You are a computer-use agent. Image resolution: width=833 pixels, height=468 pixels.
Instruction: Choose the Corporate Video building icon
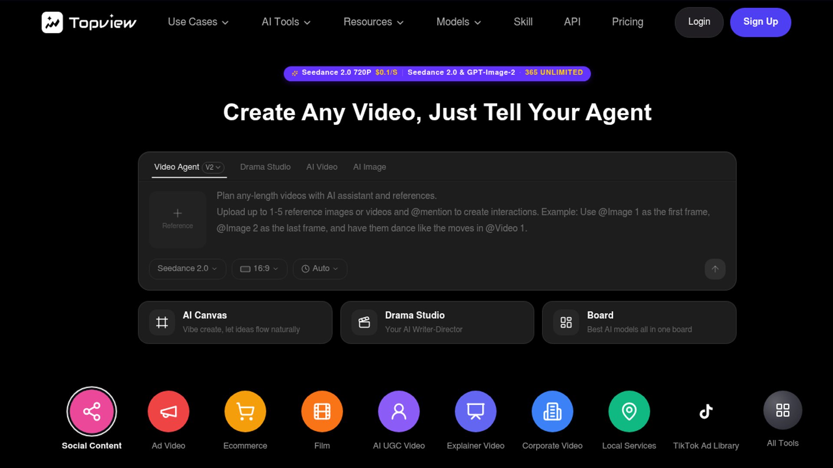552,411
